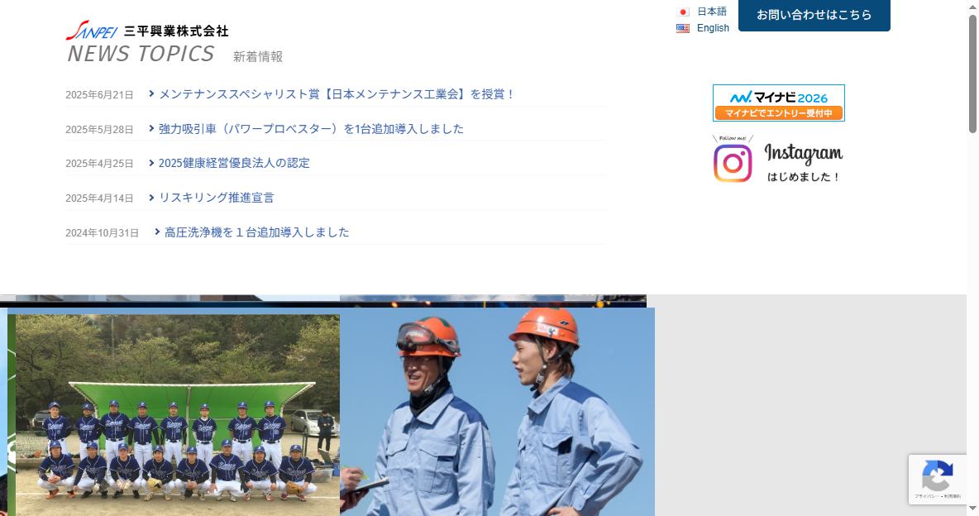The width and height of the screenshot is (979, 516).
Task: Open the Instagram logo icon
Action: 733,162
